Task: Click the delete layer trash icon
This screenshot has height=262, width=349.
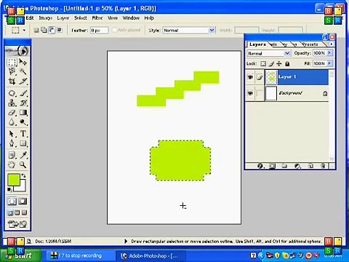Action: [x=323, y=166]
